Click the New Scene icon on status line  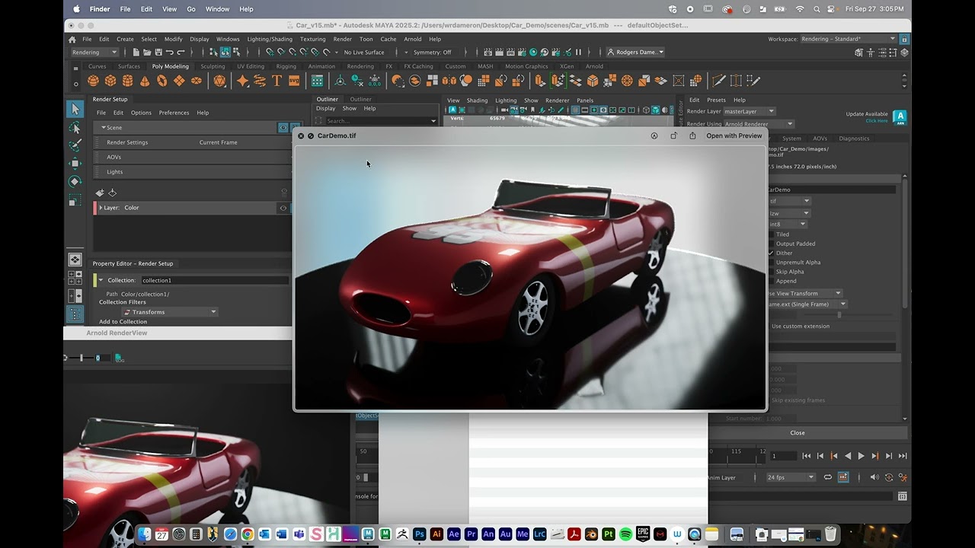point(136,53)
